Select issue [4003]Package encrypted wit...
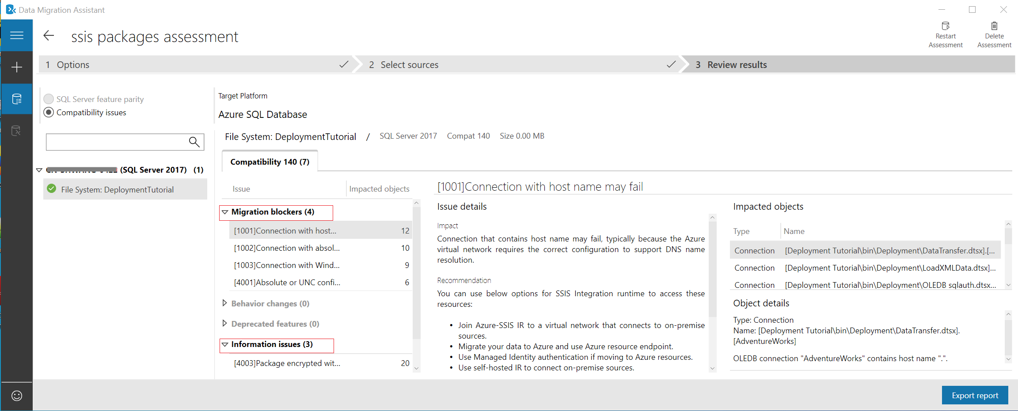 coord(321,363)
